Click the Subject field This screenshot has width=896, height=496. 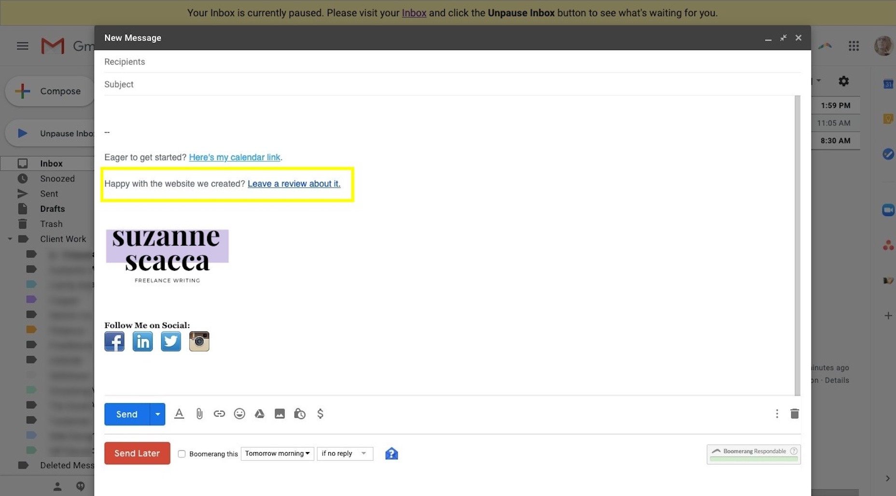click(452, 84)
